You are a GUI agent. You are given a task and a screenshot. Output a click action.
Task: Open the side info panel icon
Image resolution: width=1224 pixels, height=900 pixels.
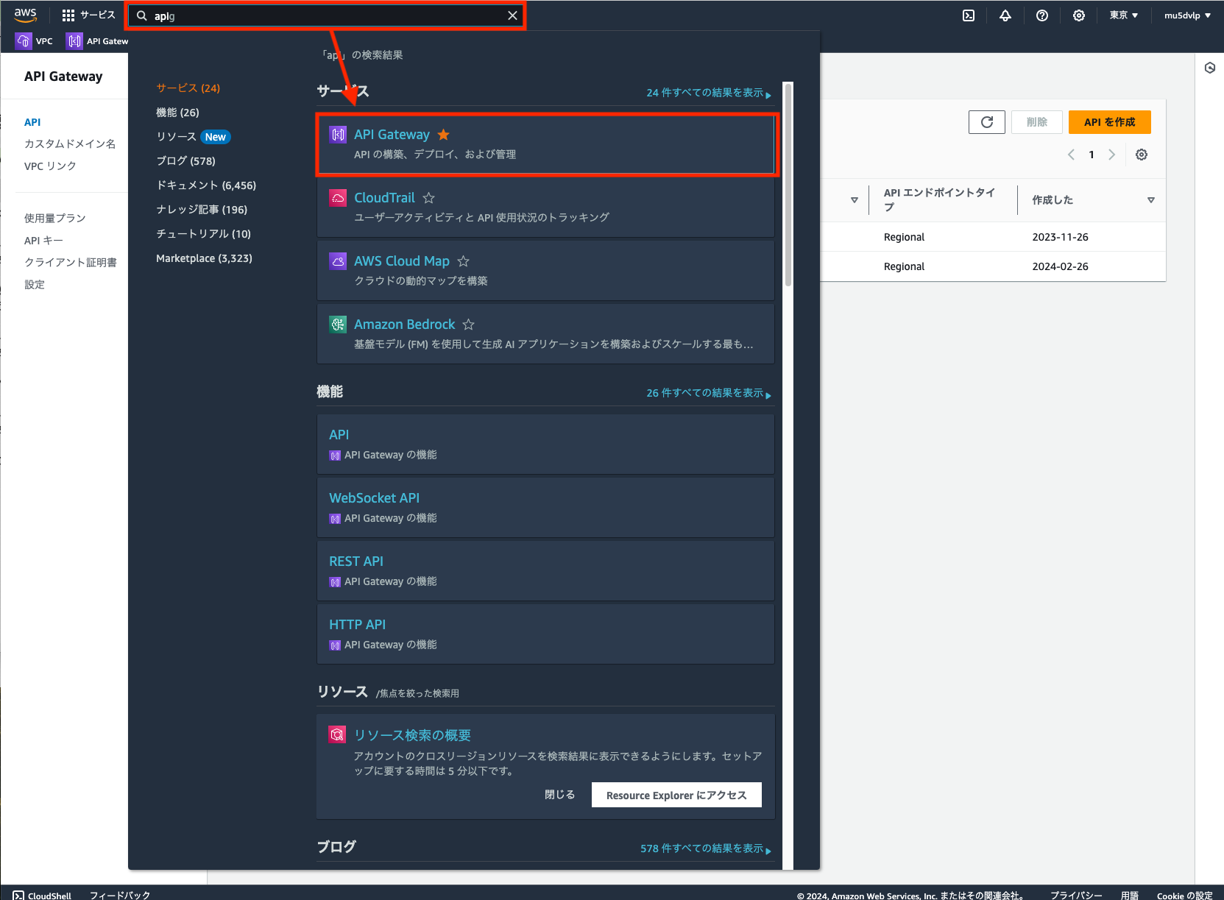point(1210,68)
